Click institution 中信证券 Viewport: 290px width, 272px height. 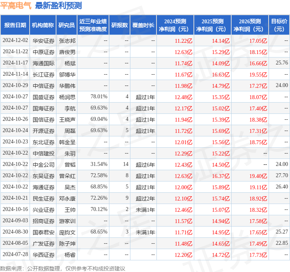point(44,86)
